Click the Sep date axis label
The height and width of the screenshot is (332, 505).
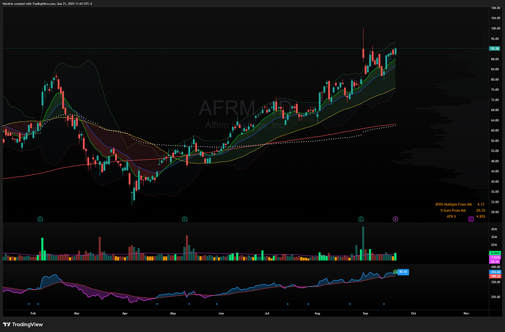pos(365,313)
